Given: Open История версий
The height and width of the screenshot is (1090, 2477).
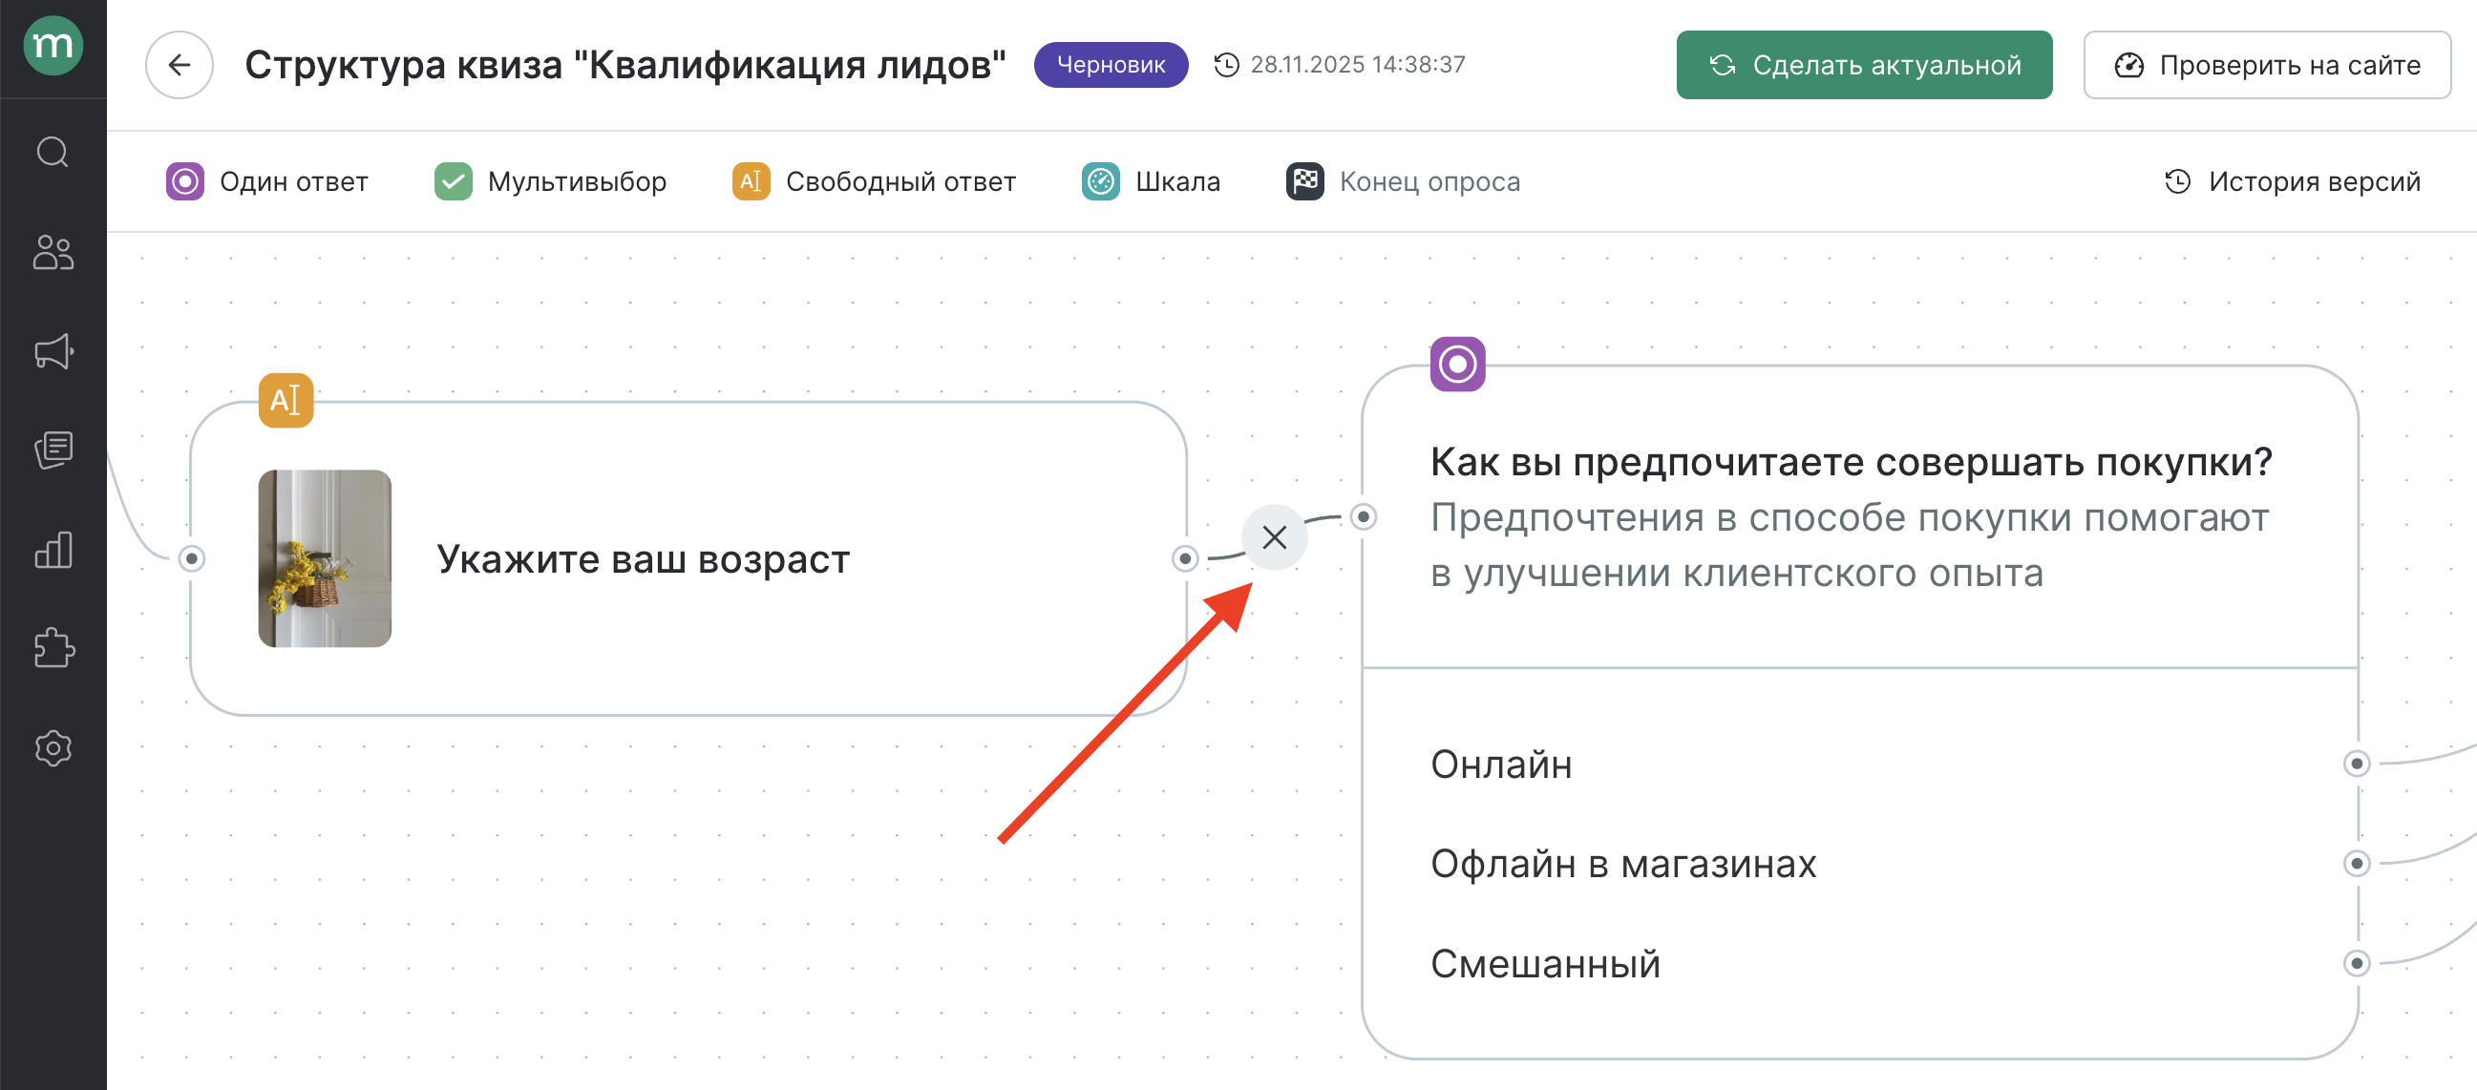Looking at the screenshot, I should click(x=2293, y=181).
